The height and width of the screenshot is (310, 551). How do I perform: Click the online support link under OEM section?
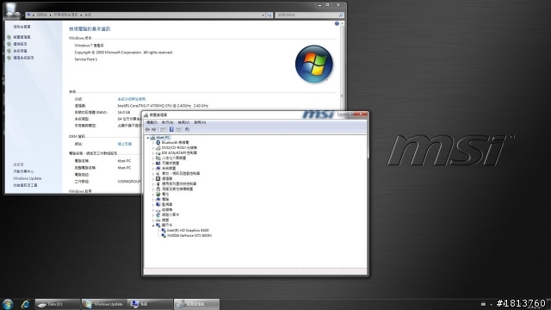[124, 144]
